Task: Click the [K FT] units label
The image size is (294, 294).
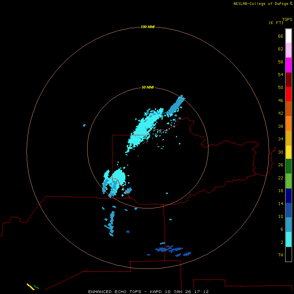Action: [276, 23]
